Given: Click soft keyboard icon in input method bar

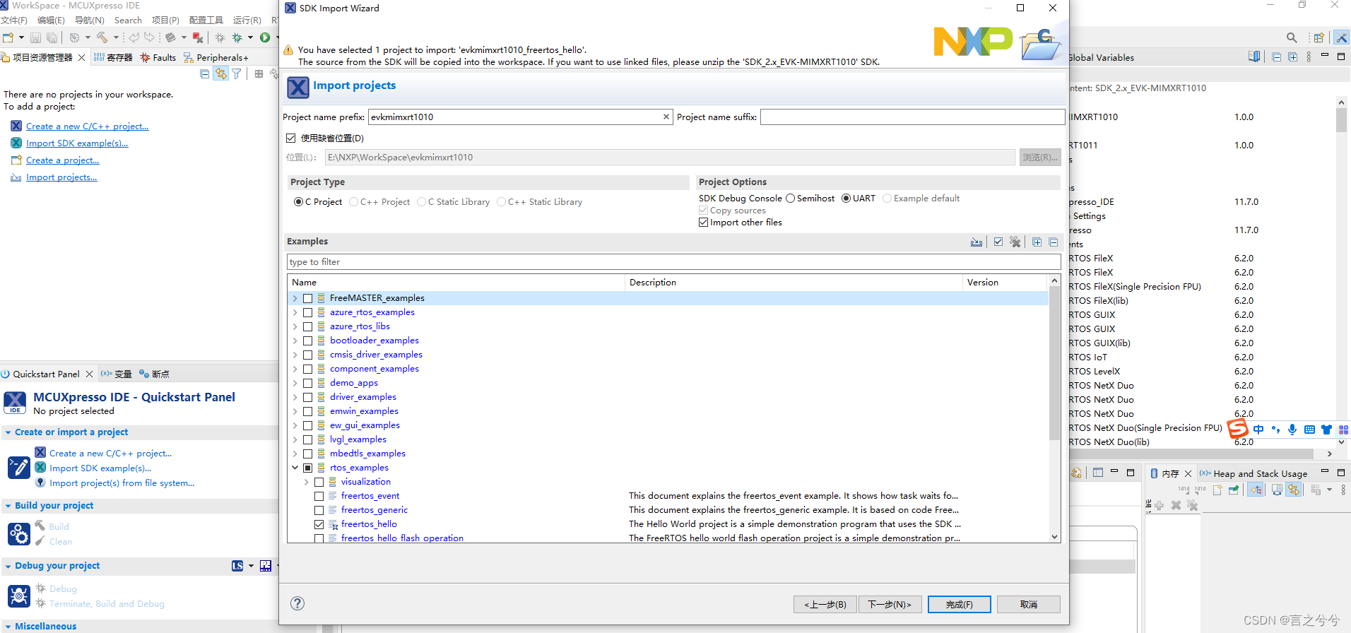Looking at the screenshot, I should pyautogui.click(x=1309, y=430).
